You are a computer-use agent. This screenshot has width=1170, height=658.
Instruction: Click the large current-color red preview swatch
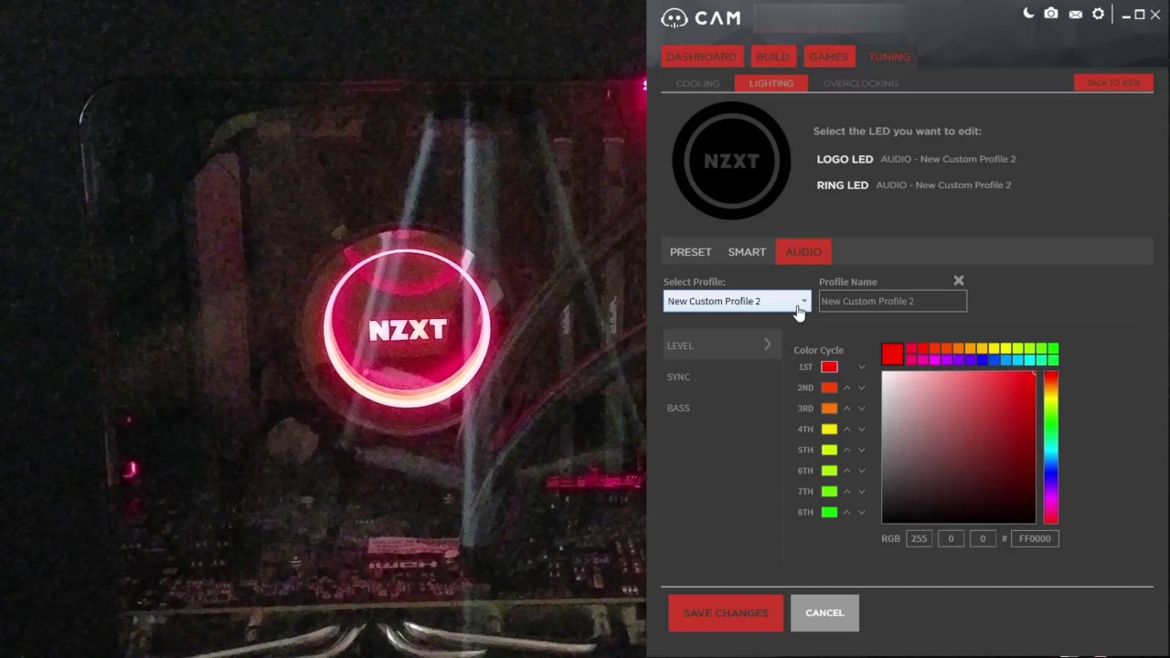892,354
